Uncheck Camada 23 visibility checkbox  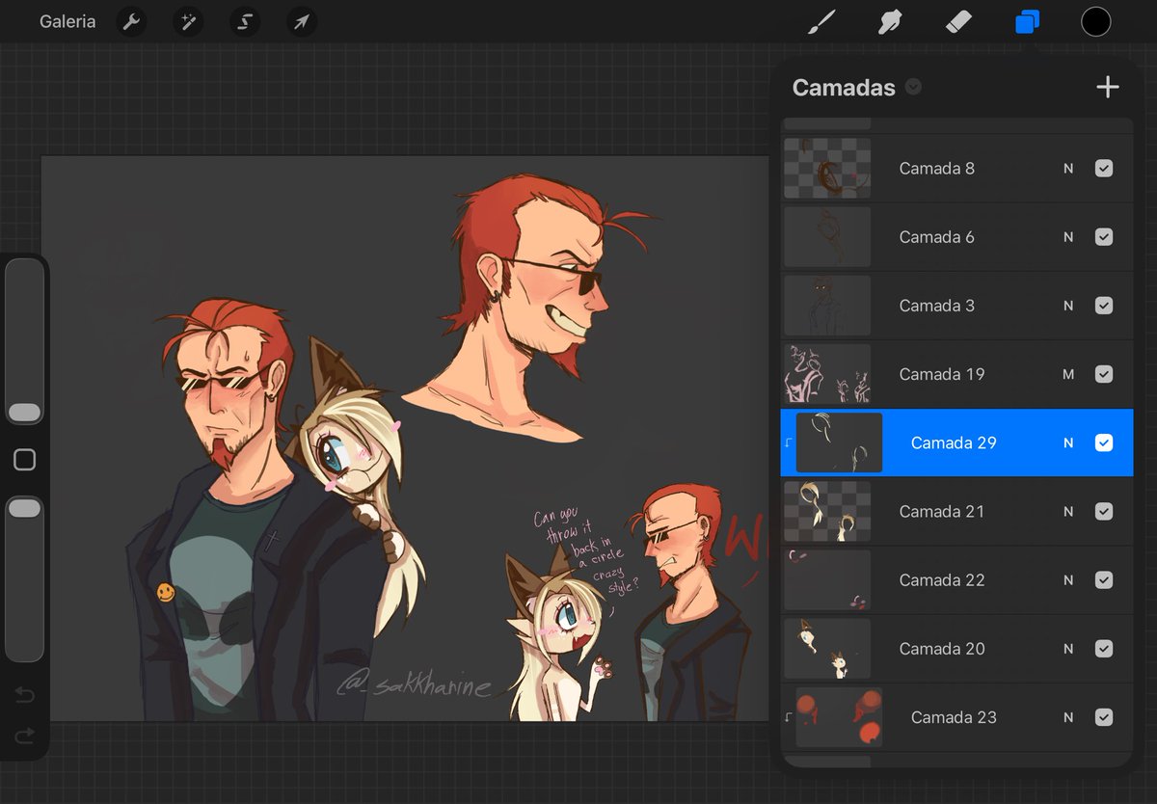(x=1104, y=717)
